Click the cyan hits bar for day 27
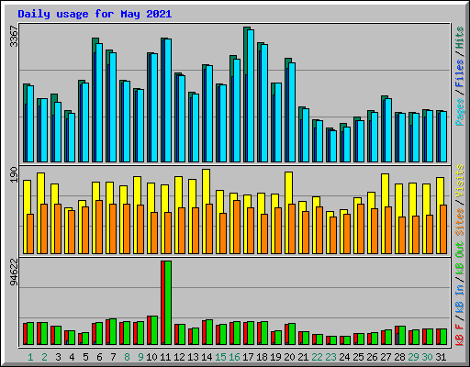The height and width of the screenshot is (367, 470). (388, 130)
